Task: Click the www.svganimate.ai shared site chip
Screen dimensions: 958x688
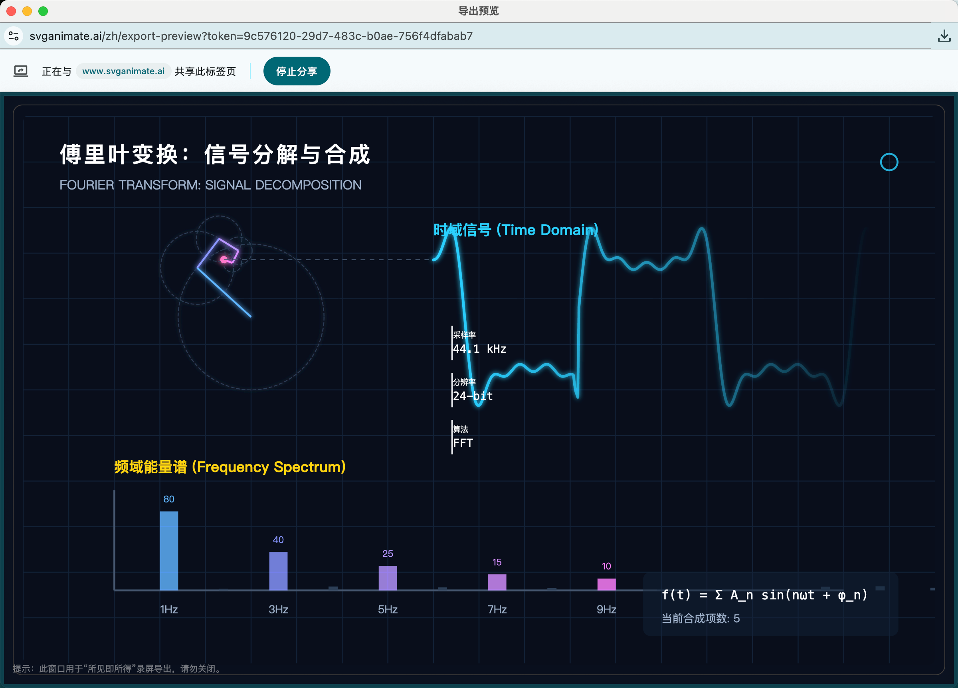Action: click(123, 71)
